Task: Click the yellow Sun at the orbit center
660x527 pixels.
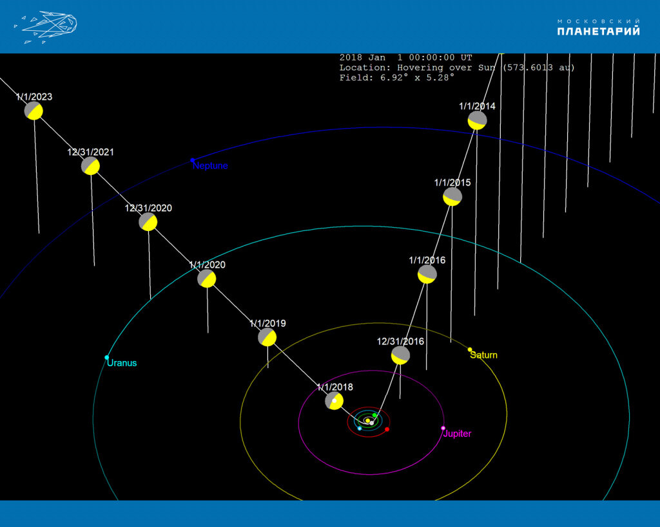Action: point(367,421)
